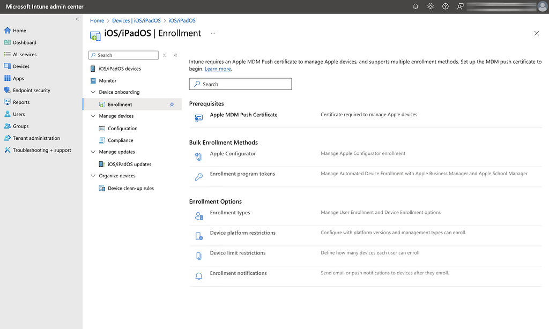Click 'Manage Apple Configurator enrollment' description
This screenshot has height=329, width=549.
(x=363, y=153)
